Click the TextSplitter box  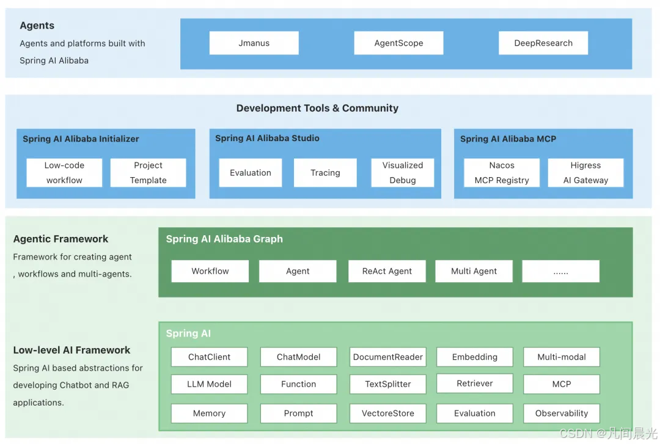[x=387, y=384]
